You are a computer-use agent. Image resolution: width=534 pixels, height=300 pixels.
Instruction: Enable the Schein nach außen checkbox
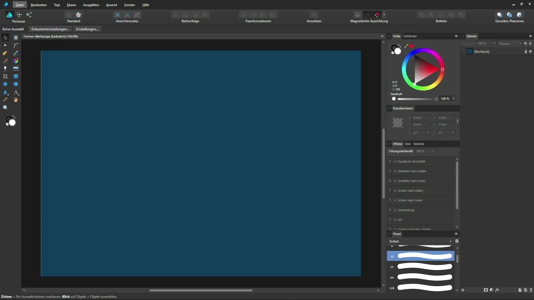coord(395,191)
